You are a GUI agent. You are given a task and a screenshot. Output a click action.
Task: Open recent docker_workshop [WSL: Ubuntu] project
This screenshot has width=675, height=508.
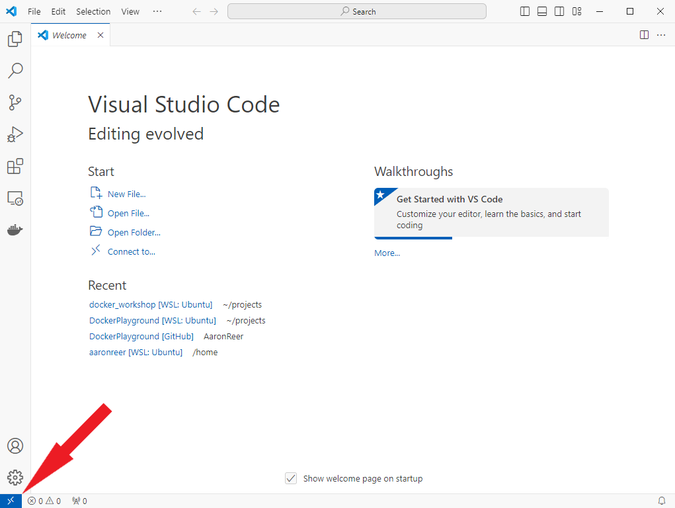[151, 304]
